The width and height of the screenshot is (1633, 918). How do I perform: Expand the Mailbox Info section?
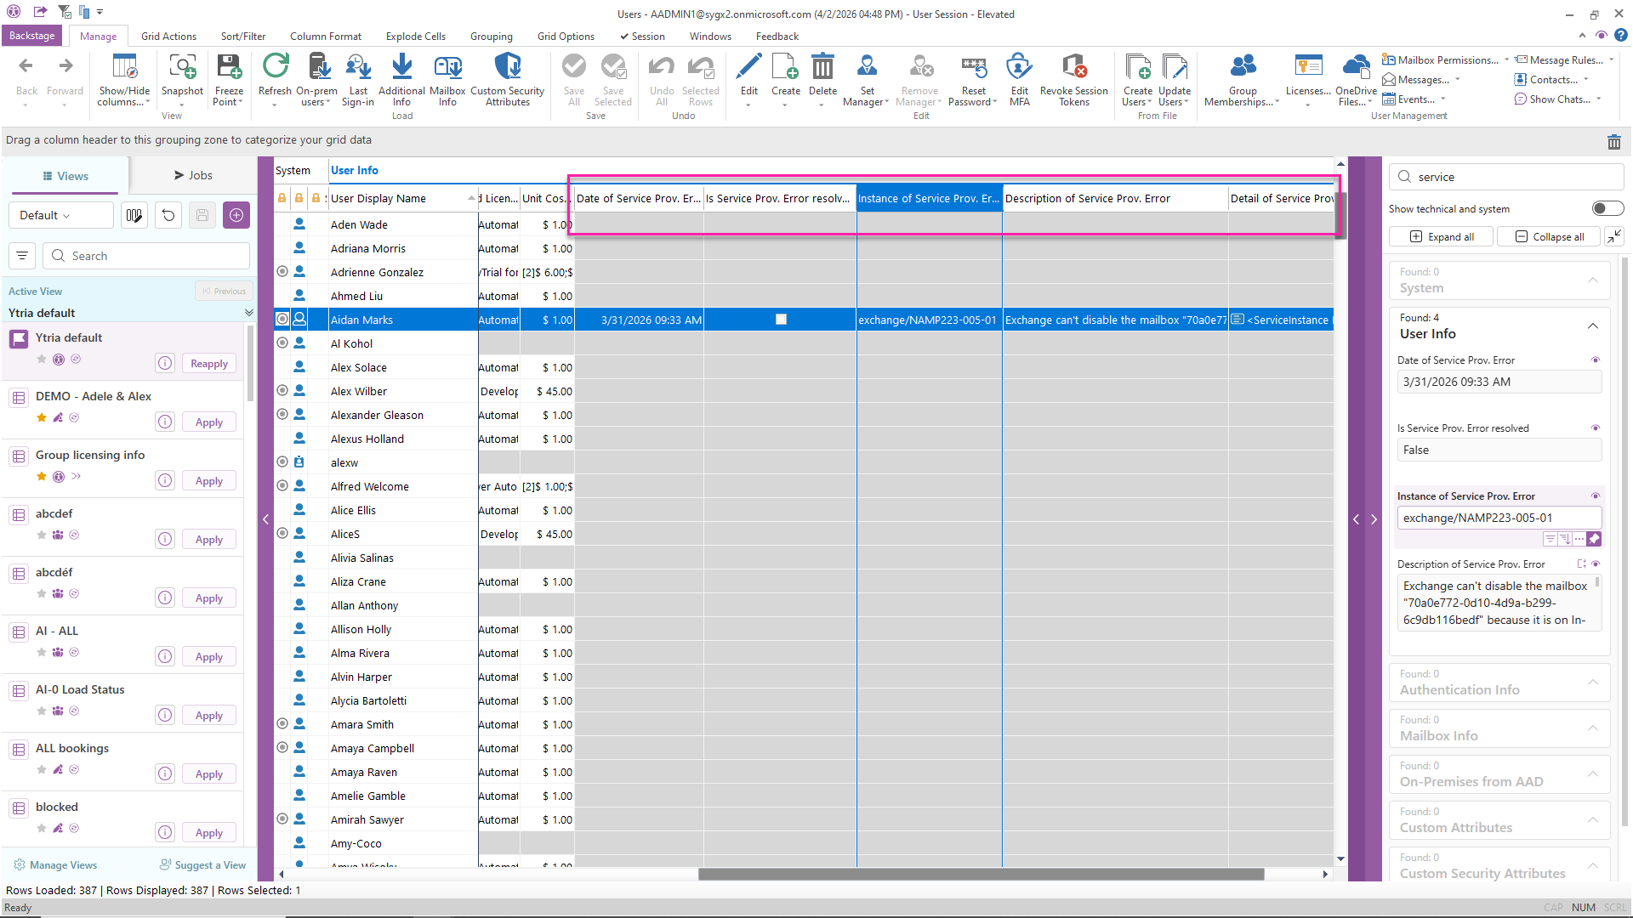point(1592,728)
